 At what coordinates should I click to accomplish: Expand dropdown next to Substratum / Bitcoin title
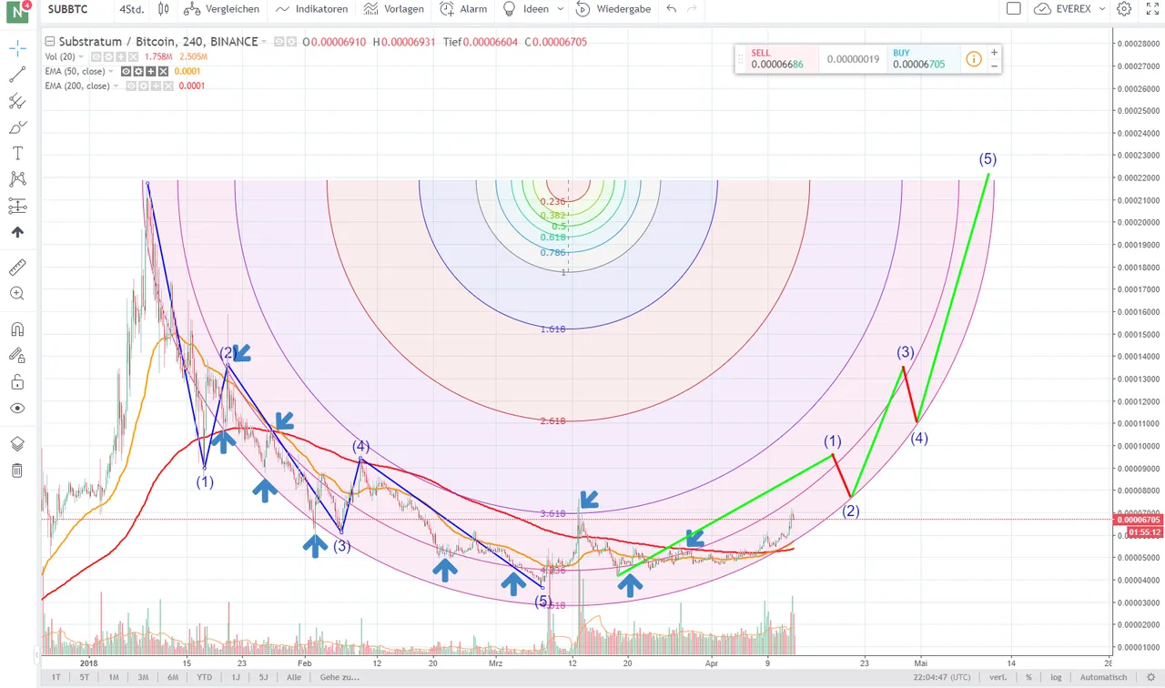tap(264, 42)
